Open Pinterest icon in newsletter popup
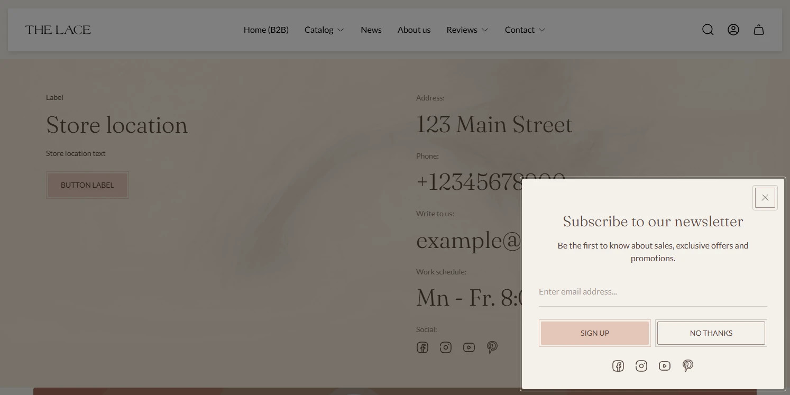This screenshot has height=395, width=790. [x=688, y=366]
